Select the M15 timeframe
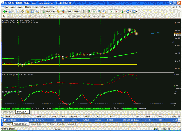 pyautogui.click(x=74, y=16)
